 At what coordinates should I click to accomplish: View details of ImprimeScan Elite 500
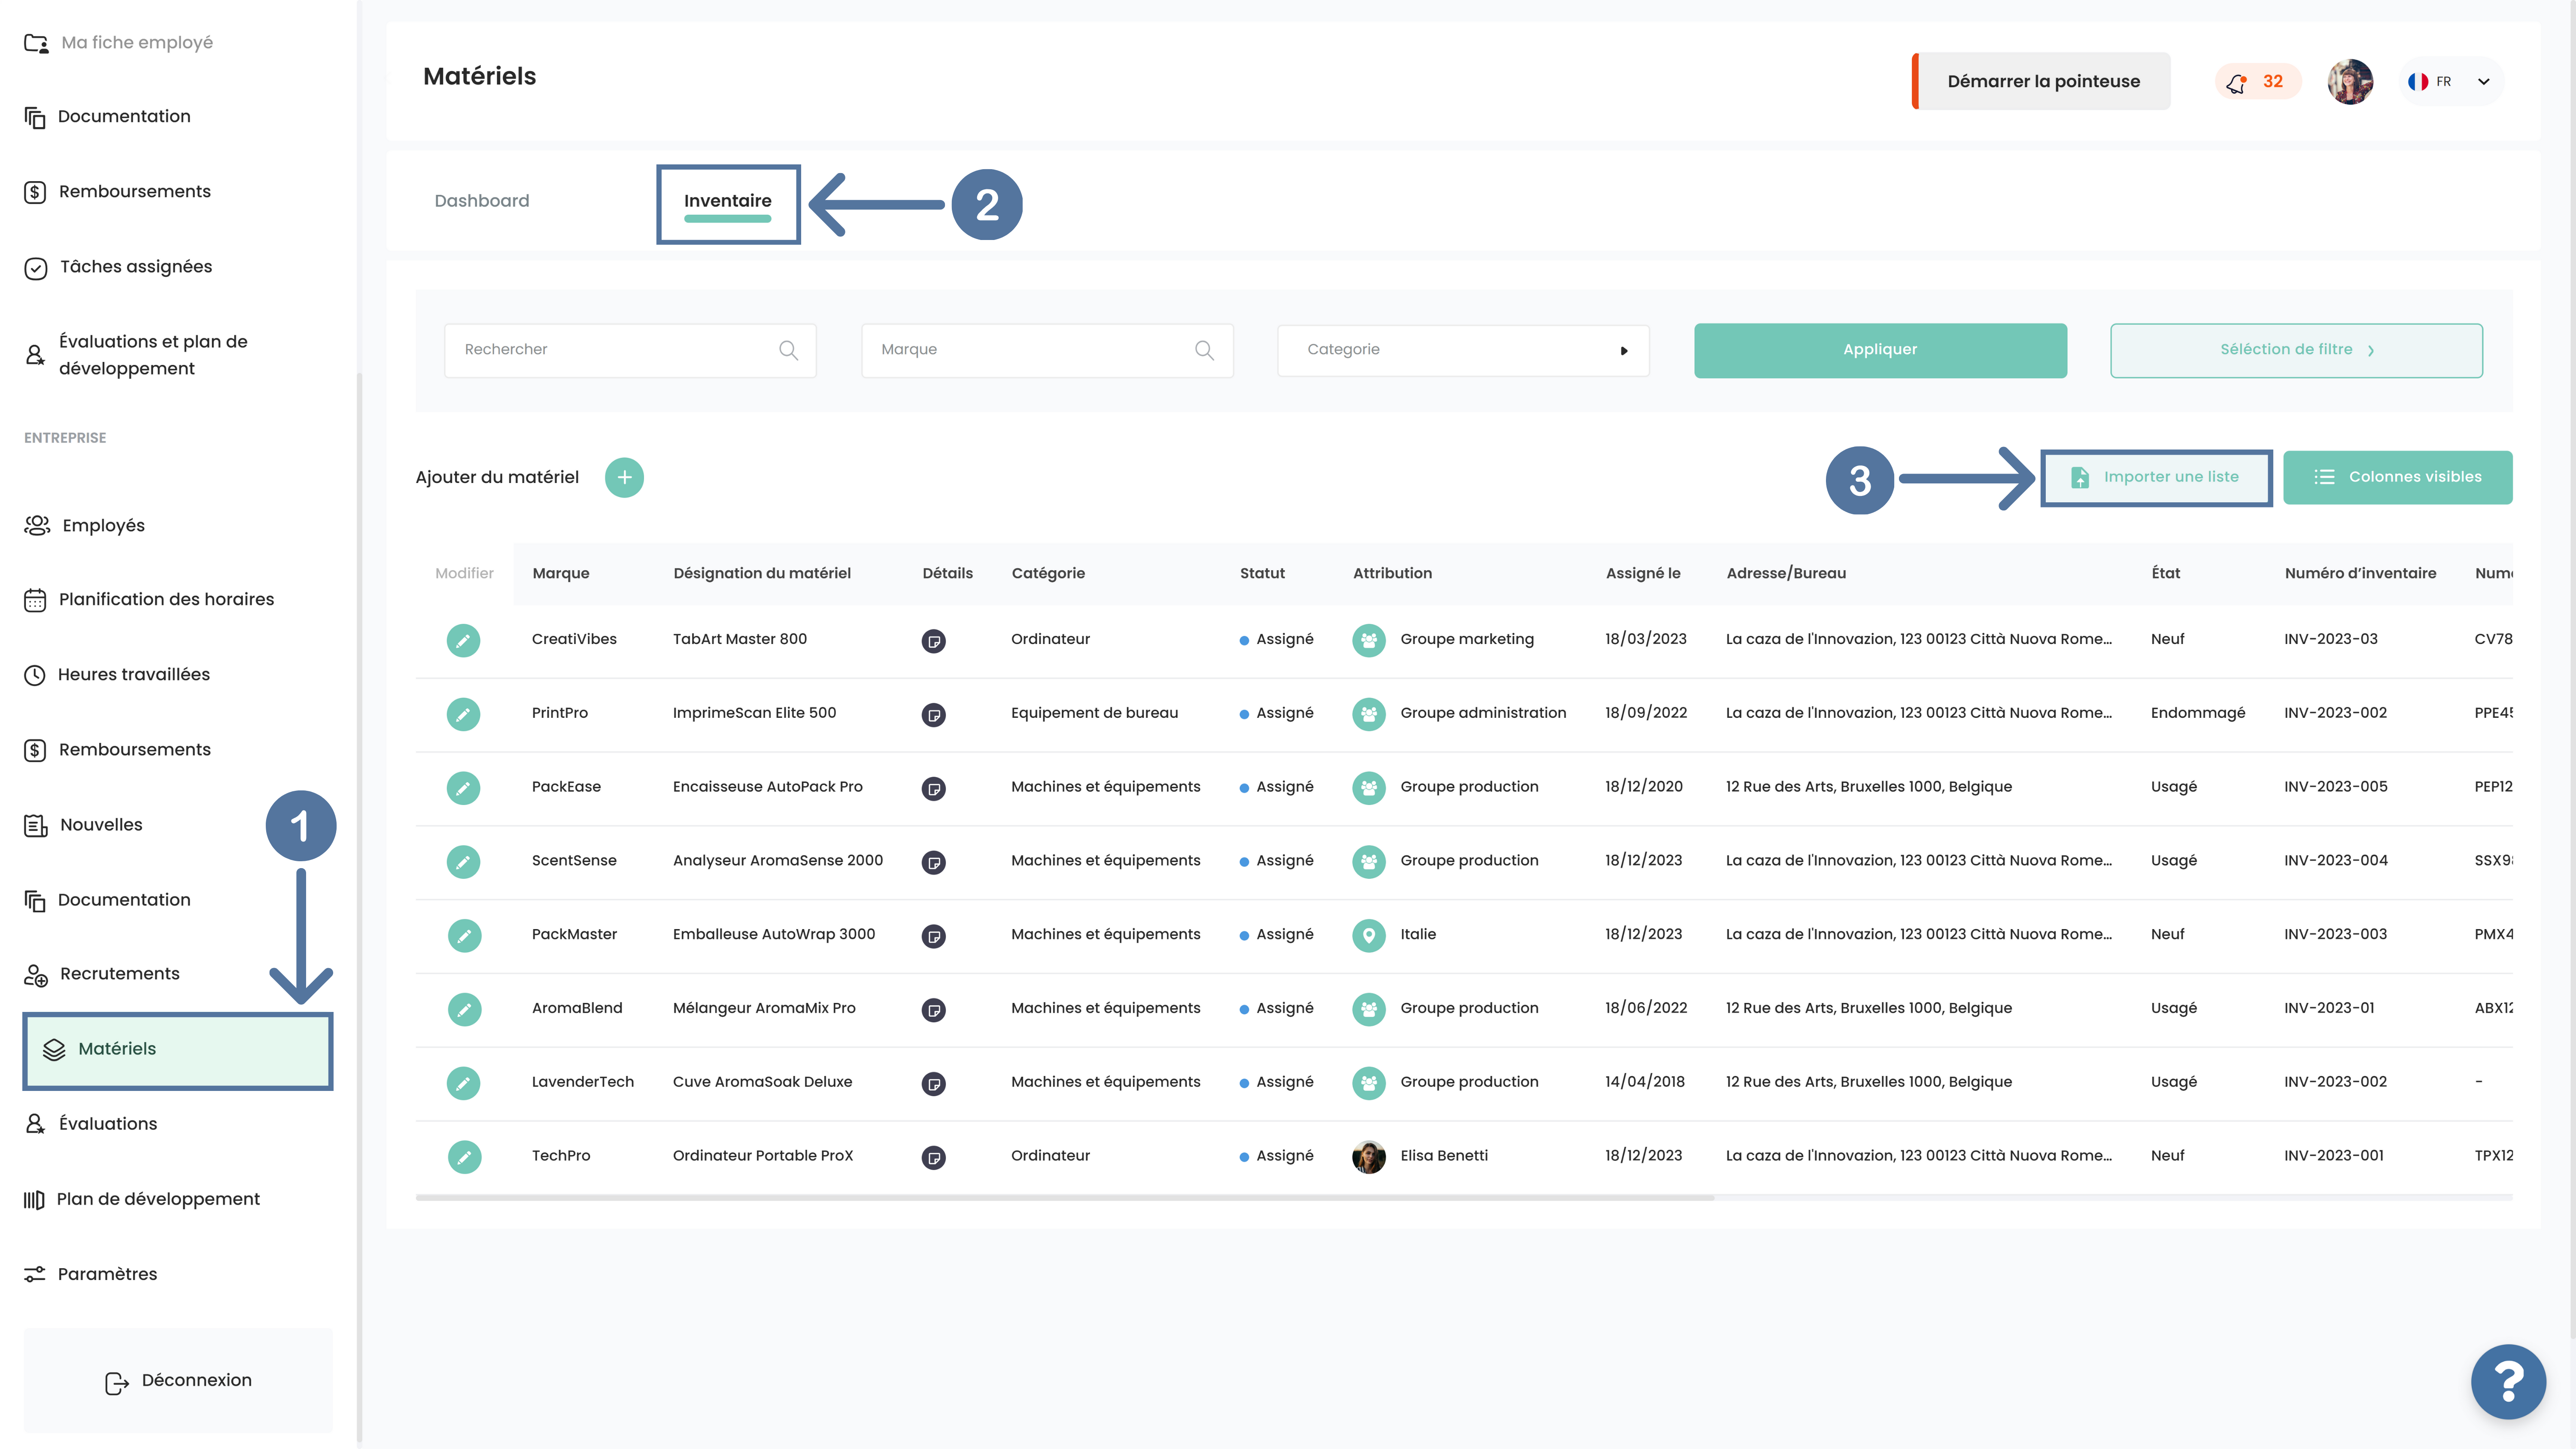click(933, 715)
